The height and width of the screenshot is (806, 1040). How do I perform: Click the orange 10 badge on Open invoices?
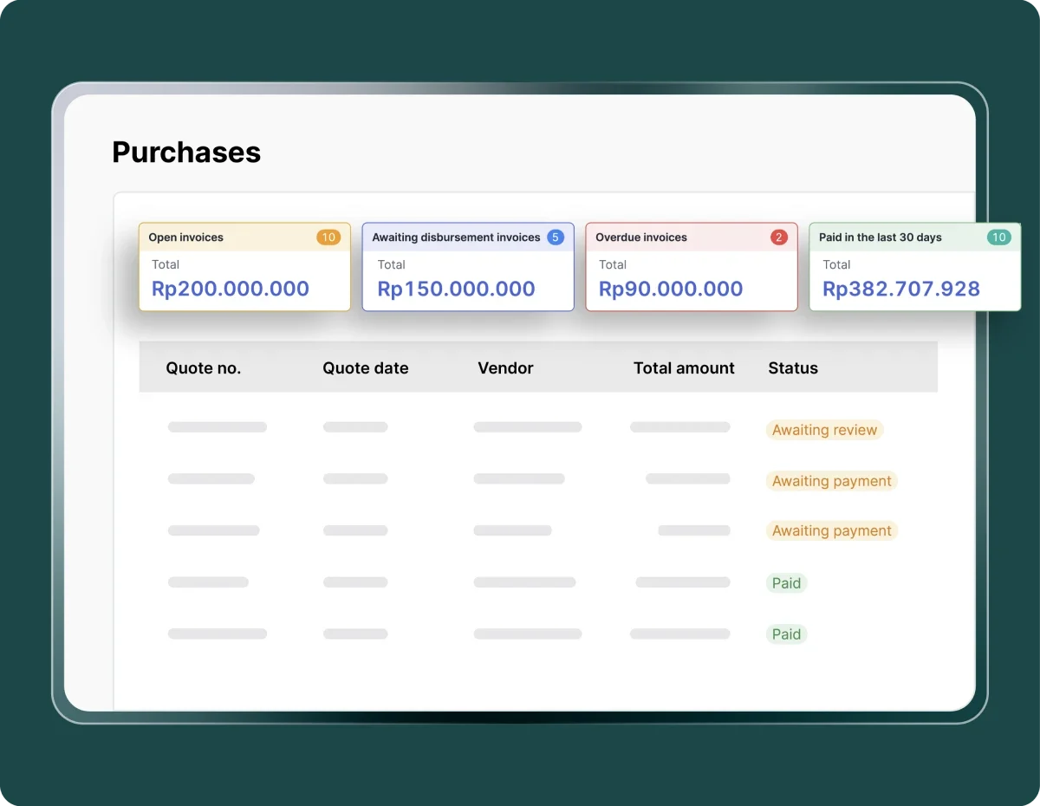tap(328, 237)
